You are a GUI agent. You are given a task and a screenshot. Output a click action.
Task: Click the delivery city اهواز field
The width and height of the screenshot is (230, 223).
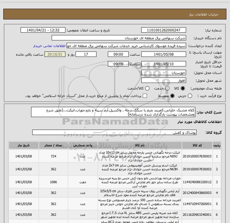(x=163, y=81)
